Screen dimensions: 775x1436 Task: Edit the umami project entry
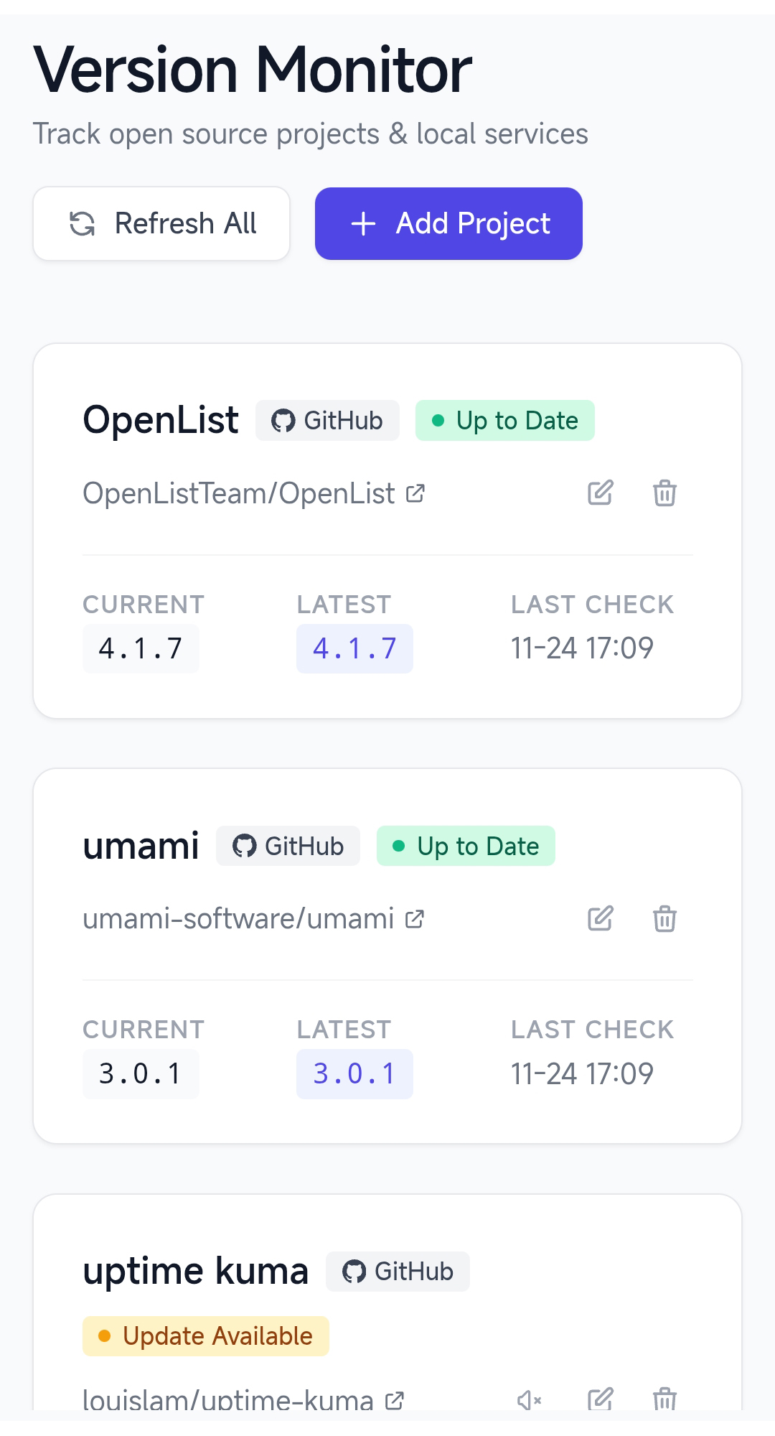click(x=600, y=918)
